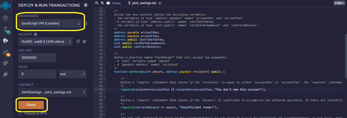347x118 pixels.
Task: Click the 'Inside the new contract define' comment line
Action: point(160,15)
